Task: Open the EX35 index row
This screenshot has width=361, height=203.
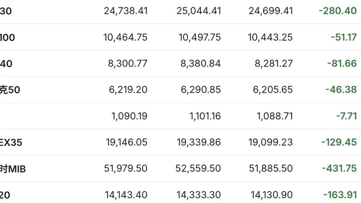Action: click(x=180, y=142)
